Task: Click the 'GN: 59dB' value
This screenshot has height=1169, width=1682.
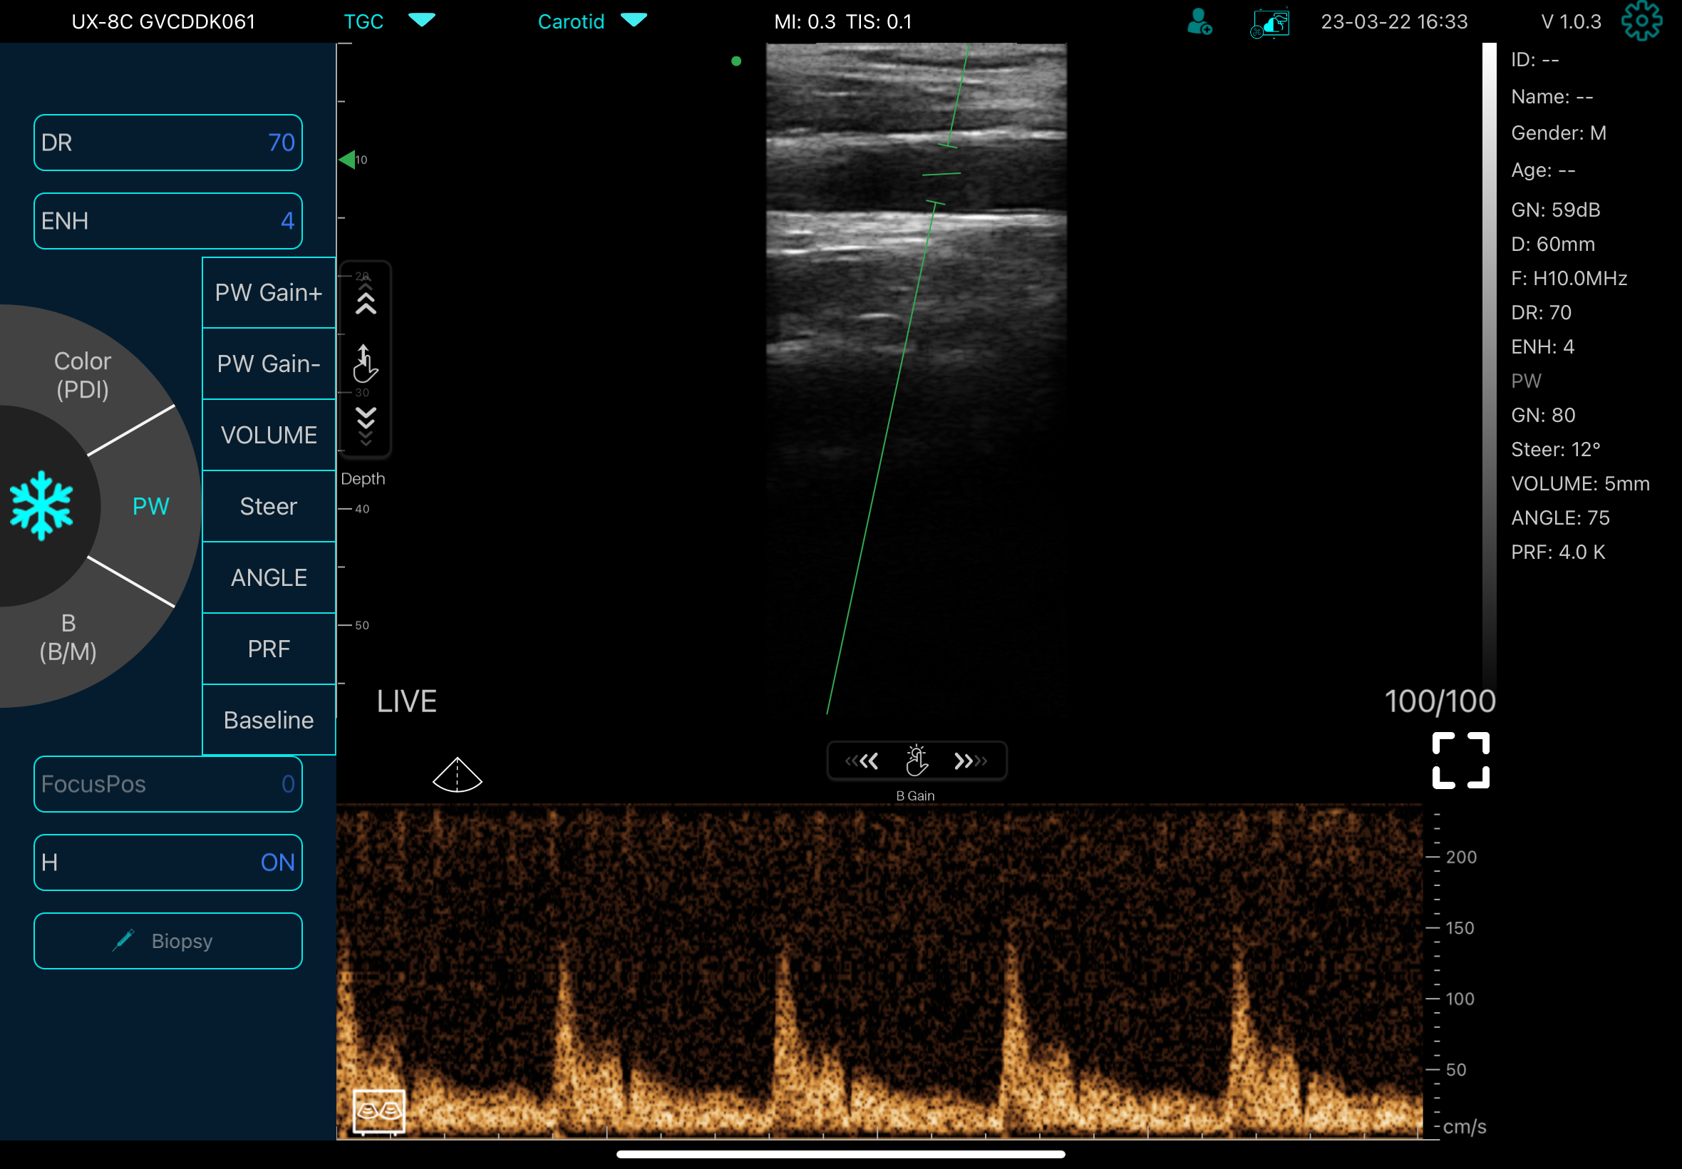Action: pyautogui.click(x=1555, y=210)
